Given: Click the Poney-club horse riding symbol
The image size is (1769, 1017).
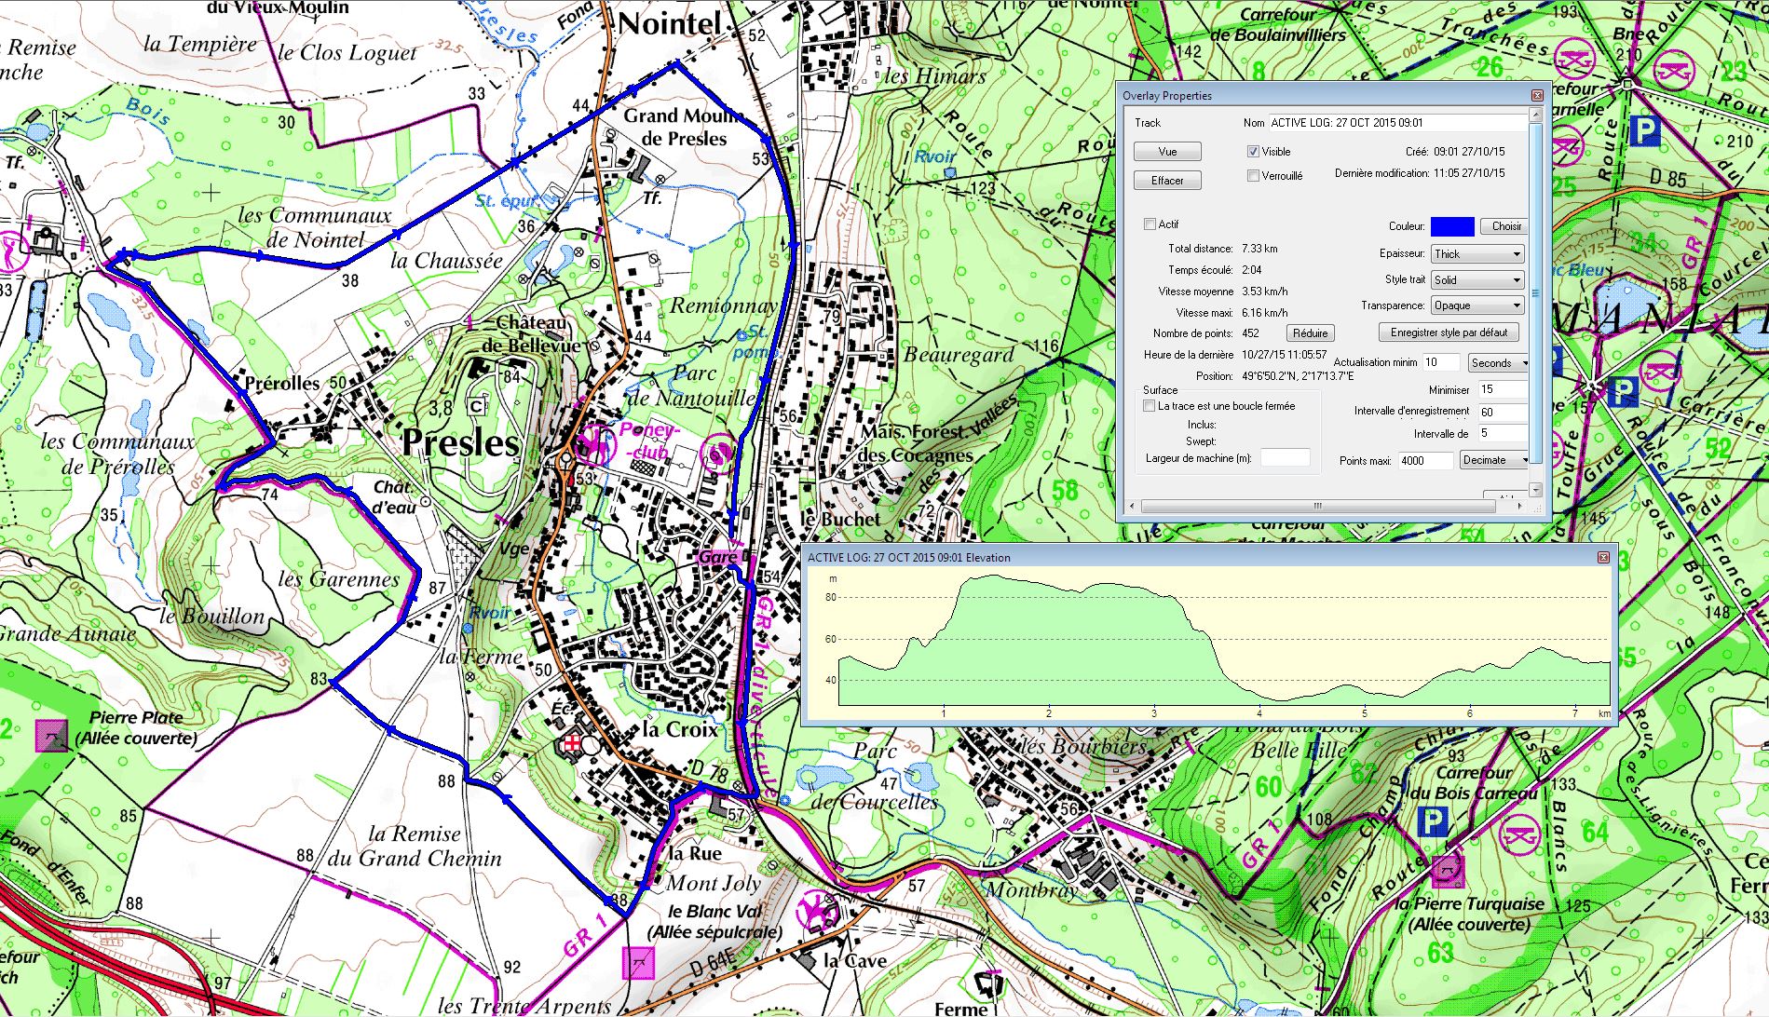Looking at the screenshot, I should 592,444.
